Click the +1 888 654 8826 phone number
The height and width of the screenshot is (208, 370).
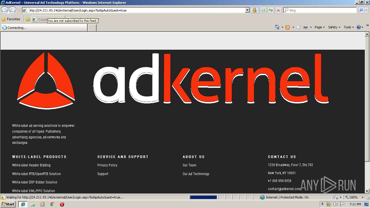point(280,181)
